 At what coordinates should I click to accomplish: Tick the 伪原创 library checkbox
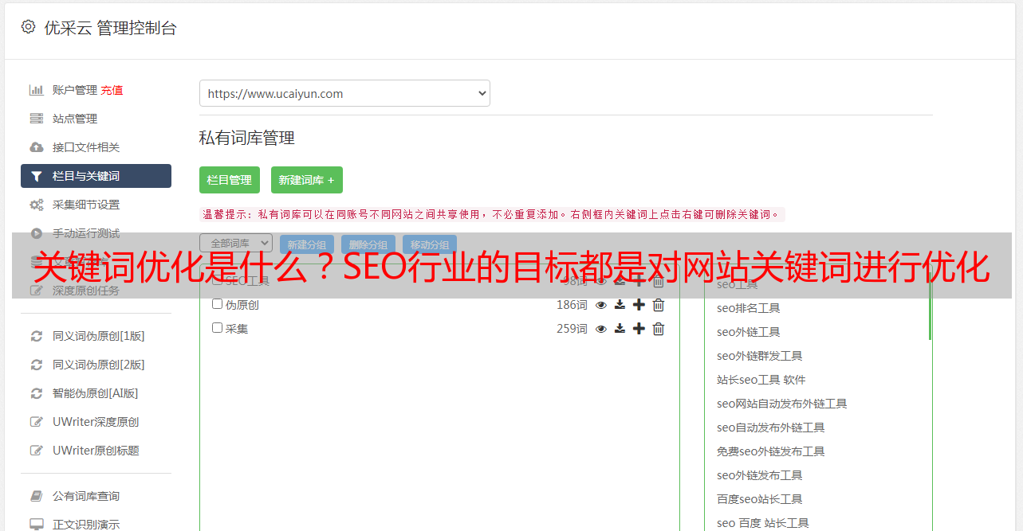[x=217, y=304]
